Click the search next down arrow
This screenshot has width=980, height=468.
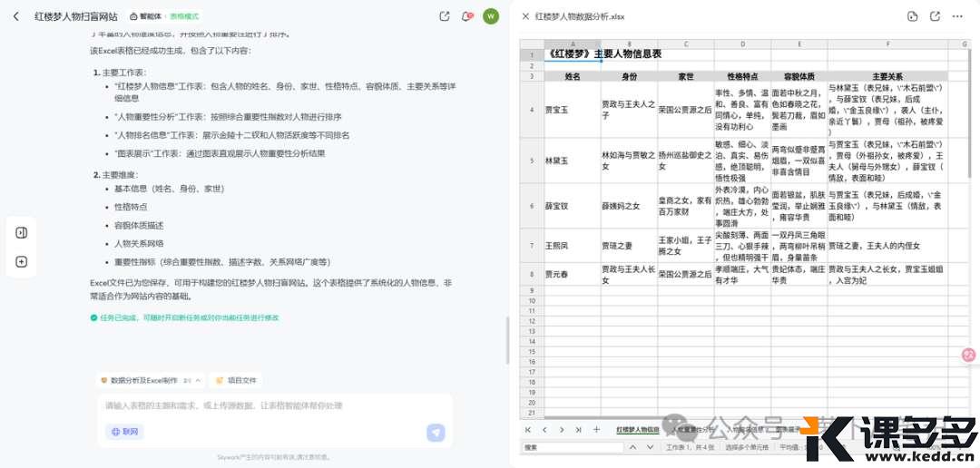(650, 447)
